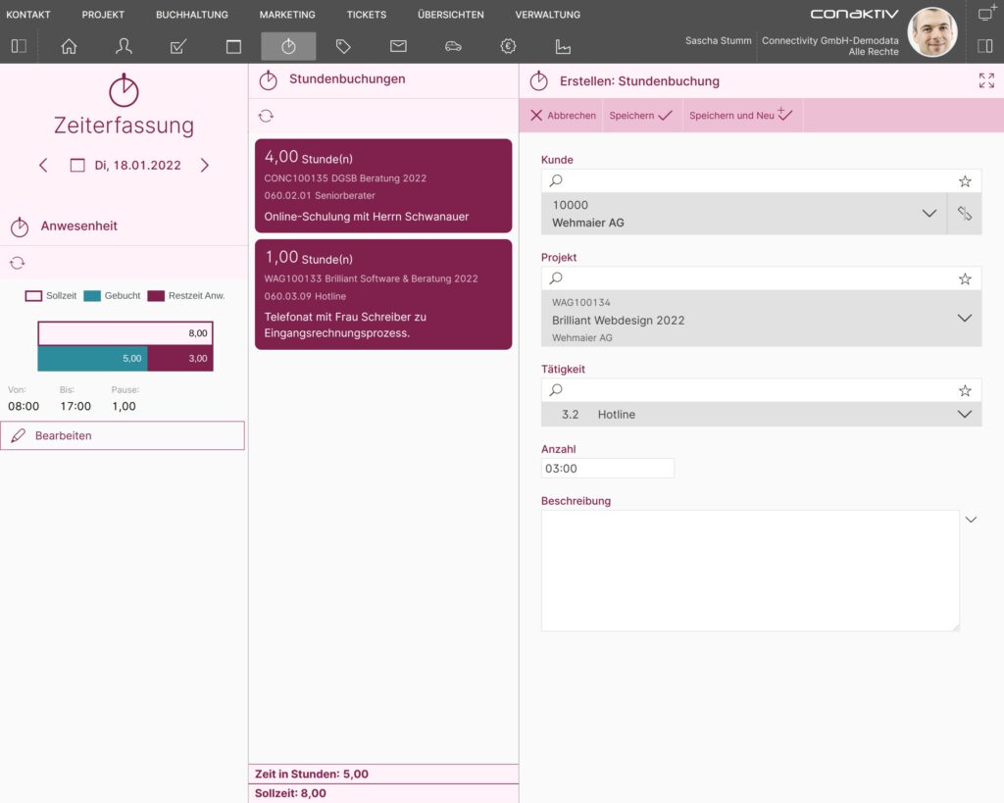The width and height of the screenshot is (1004, 803).
Task: Open the mail envelope icon
Action: pos(398,46)
